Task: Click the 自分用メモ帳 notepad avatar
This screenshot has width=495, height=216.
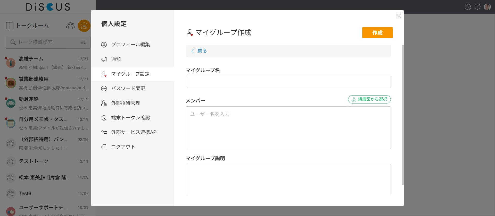Action: tap(11, 123)
